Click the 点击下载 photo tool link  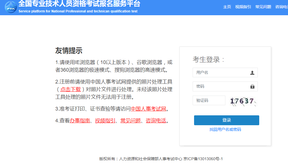click(71, 89)
